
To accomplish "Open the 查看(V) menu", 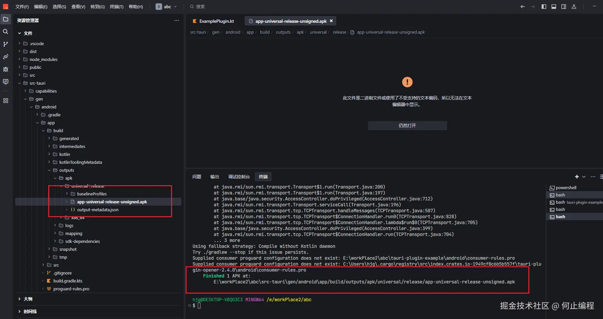I will [x=78, y=7].
